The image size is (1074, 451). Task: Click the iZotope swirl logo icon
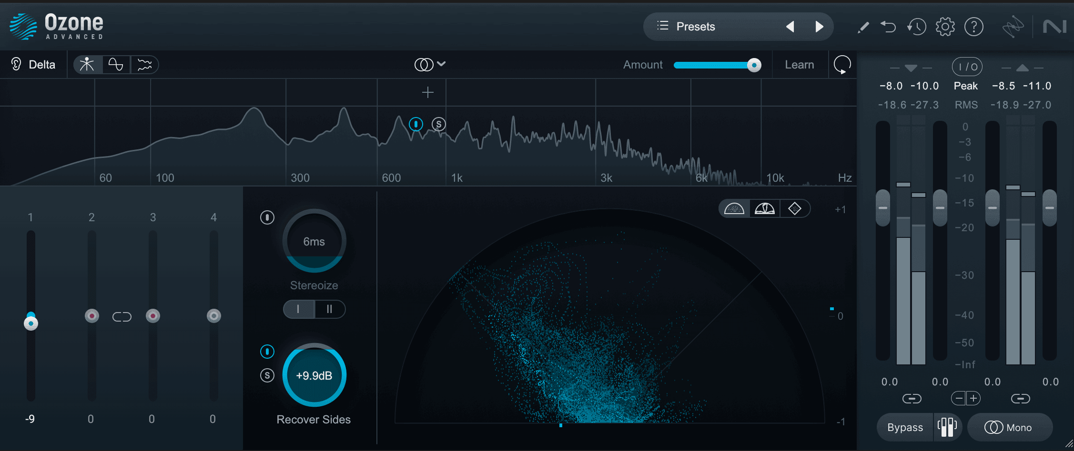pyautogui.click(x=1013, y=27)
